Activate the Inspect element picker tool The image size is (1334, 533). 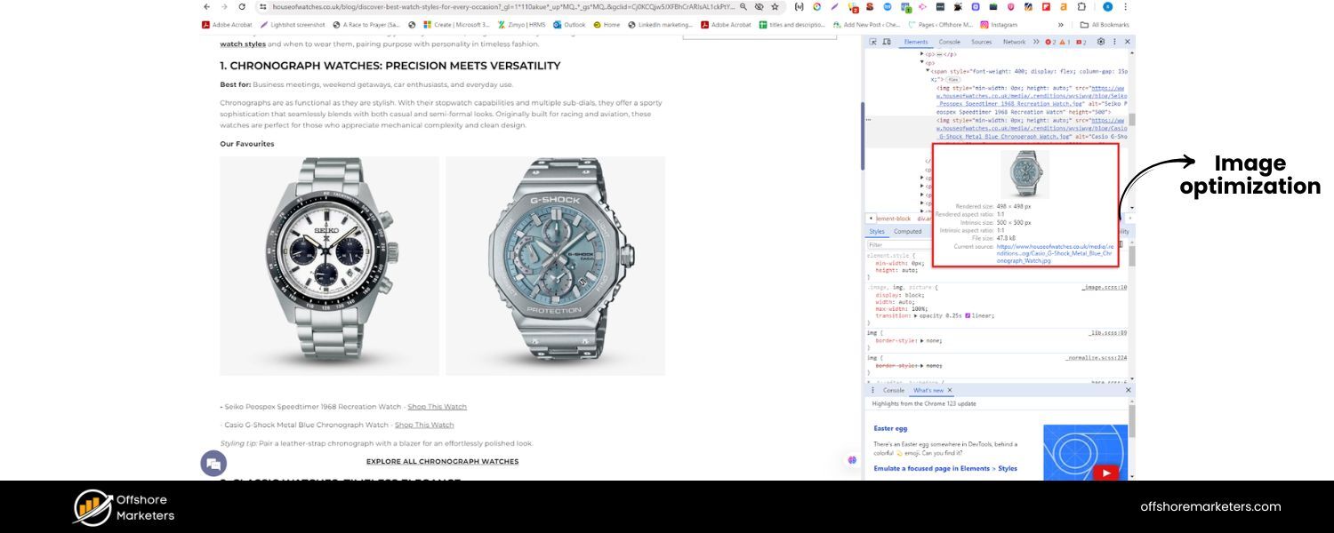[872, 42]
